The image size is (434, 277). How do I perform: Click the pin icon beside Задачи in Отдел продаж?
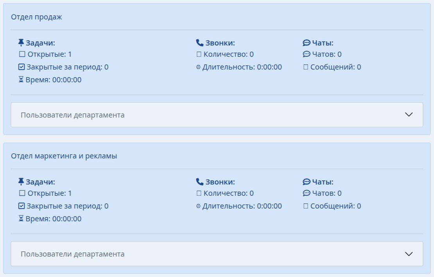pyautogui.click(x=21, y=43)
